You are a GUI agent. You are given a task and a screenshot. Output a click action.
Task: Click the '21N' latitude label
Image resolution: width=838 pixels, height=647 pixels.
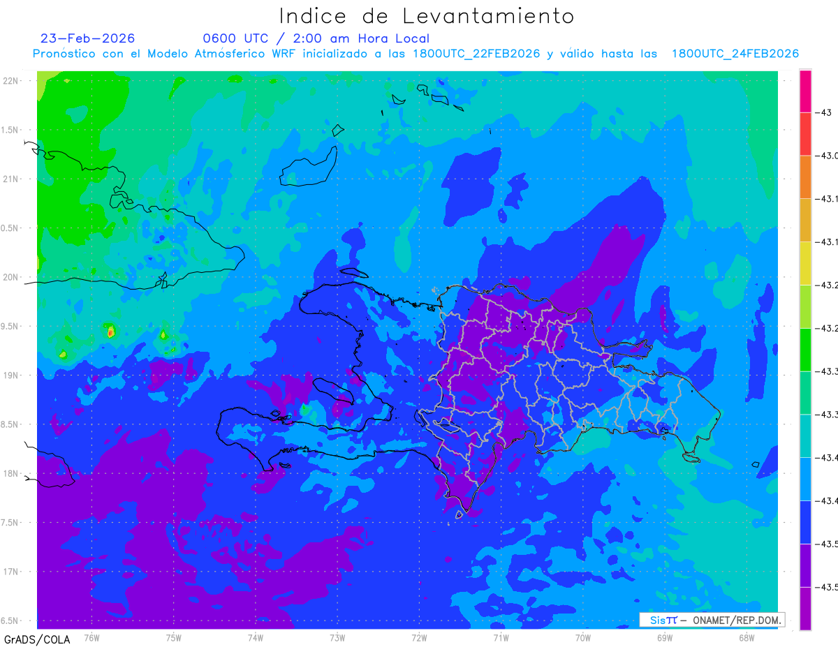click(12, 179)
